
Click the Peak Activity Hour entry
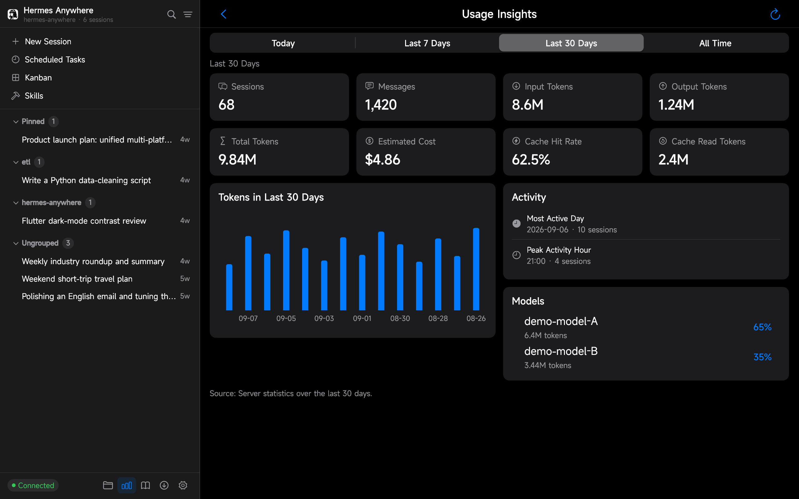(646, 255)
